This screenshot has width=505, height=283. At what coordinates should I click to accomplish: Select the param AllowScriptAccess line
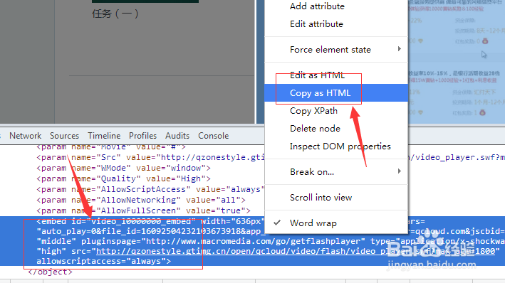coord(150,189)
